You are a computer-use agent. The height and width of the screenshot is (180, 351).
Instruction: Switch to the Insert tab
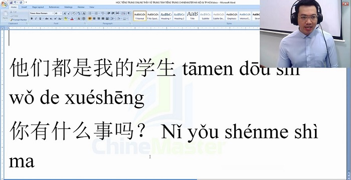point(24,7)
